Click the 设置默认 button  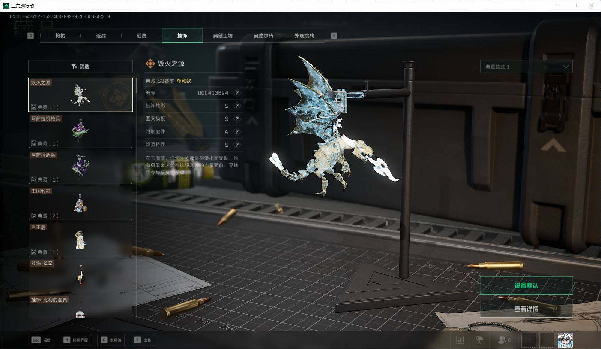click(526, 286)
